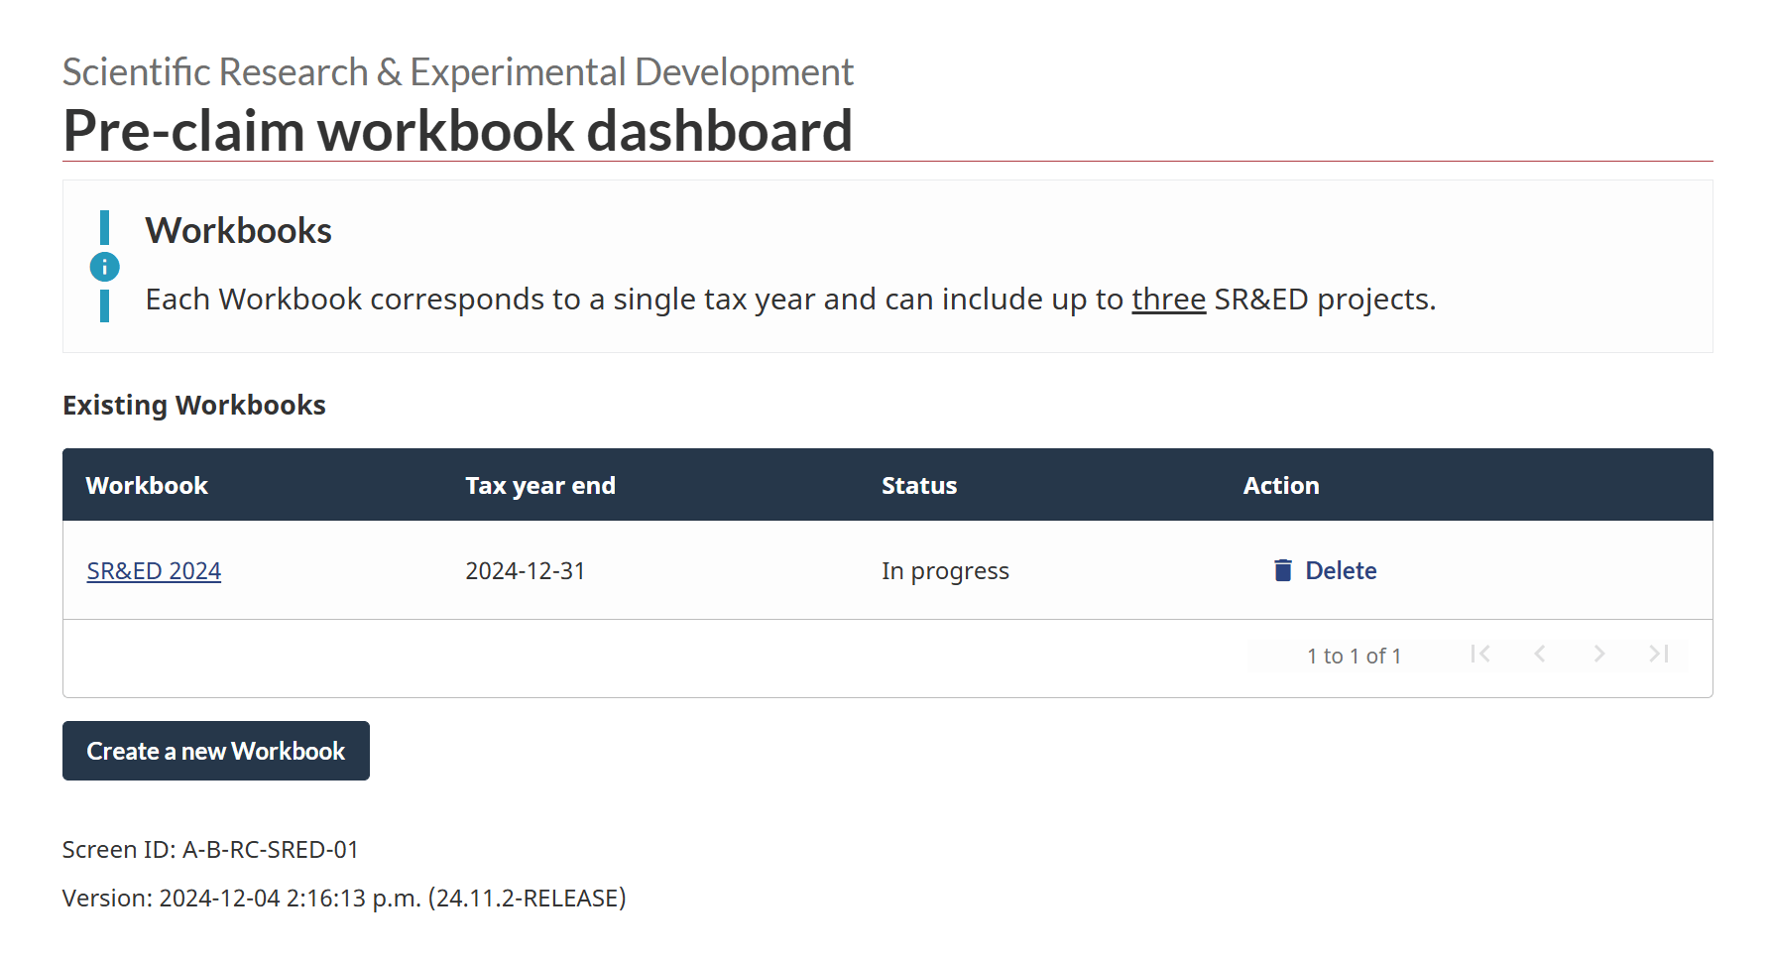Click the underlined word three
1771x961 pixels.
(x=1168, y=299)
